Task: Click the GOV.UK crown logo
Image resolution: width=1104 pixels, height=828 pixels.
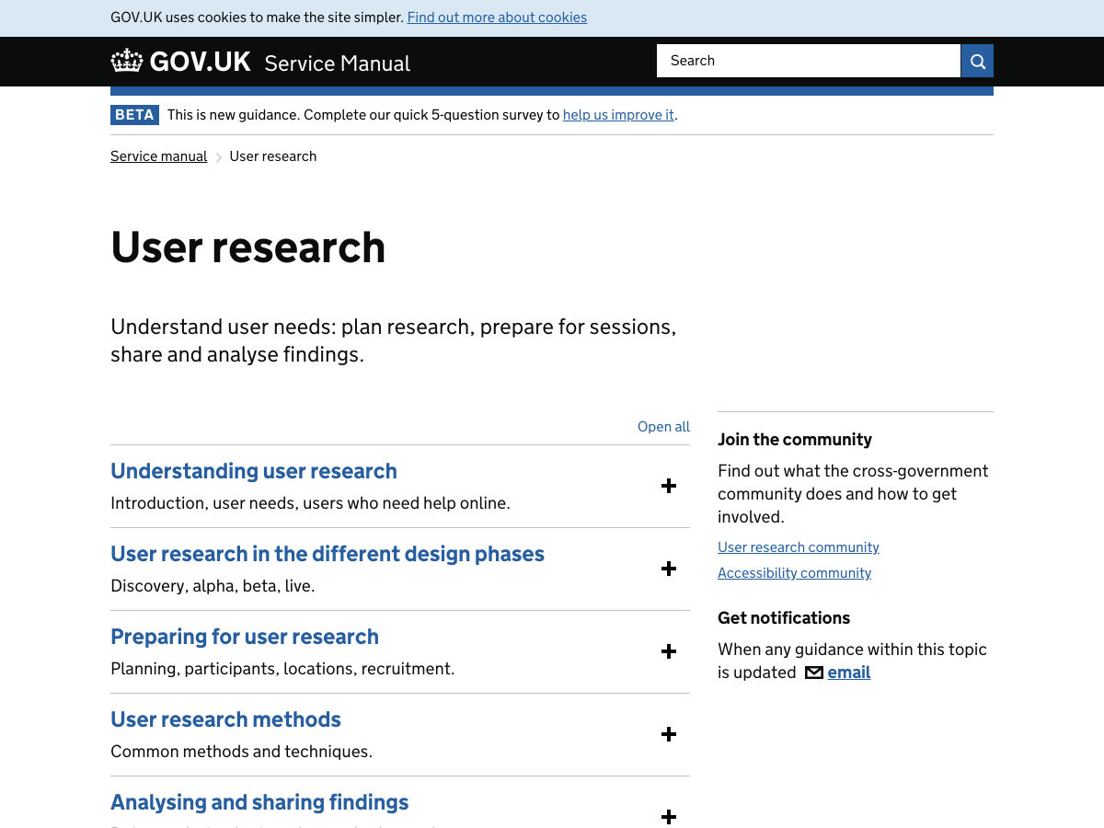Action: 127,61
